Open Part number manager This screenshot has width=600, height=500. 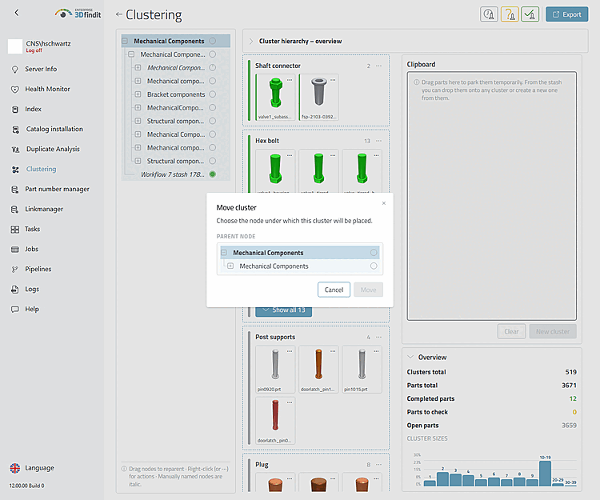57,190
